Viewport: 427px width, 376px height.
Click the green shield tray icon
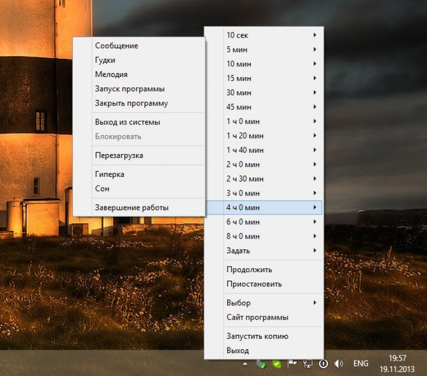click(x=276, y=363)
